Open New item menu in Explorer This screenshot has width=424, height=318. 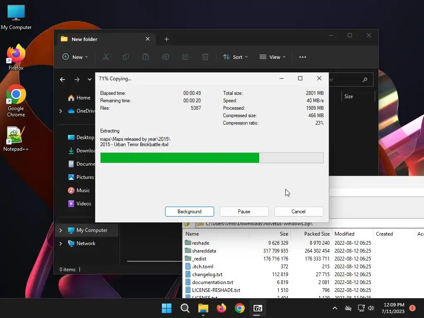tap(75, 57)
